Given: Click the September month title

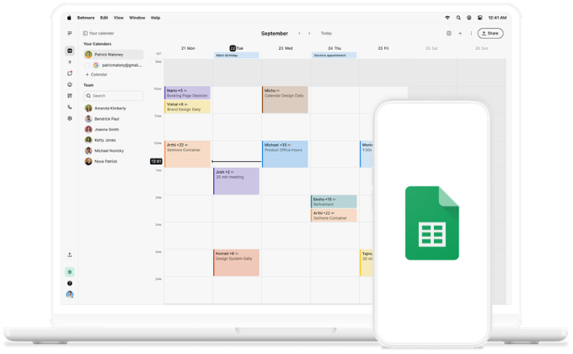Looking at the screenshot, I should pyautogui.click(x=275, y=33).
